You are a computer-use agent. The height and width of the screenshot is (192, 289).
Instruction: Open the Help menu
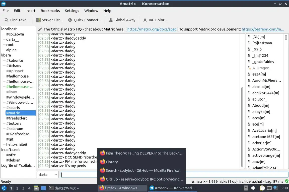(107, 11)
